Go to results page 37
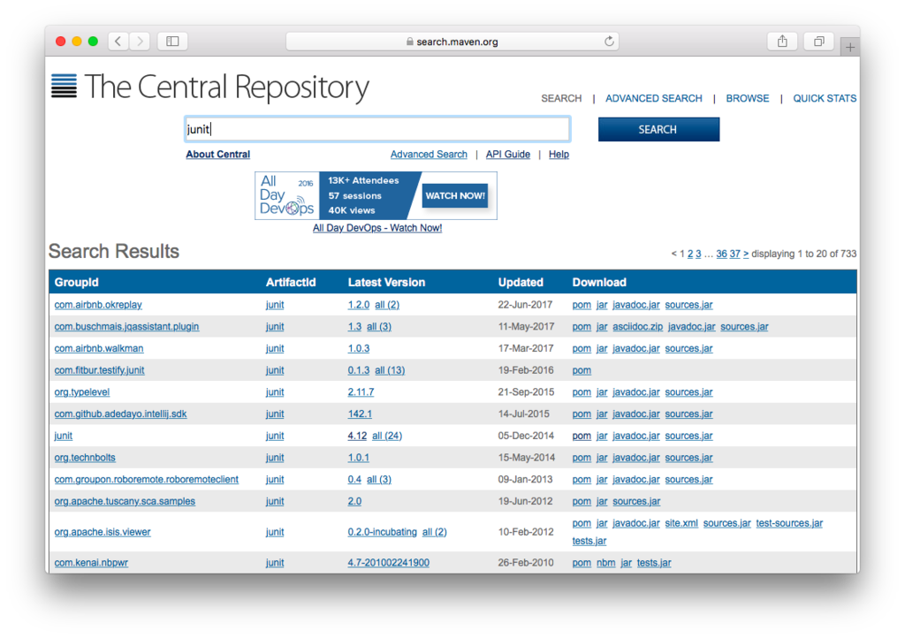 pyautogui.click(x=734, y=254)
